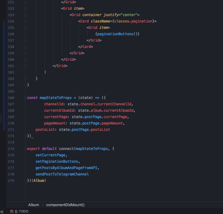Click the const keyword on line 166
Image resolution: width=223 pixels, height=214 pixels.
[x=32, y=98]
